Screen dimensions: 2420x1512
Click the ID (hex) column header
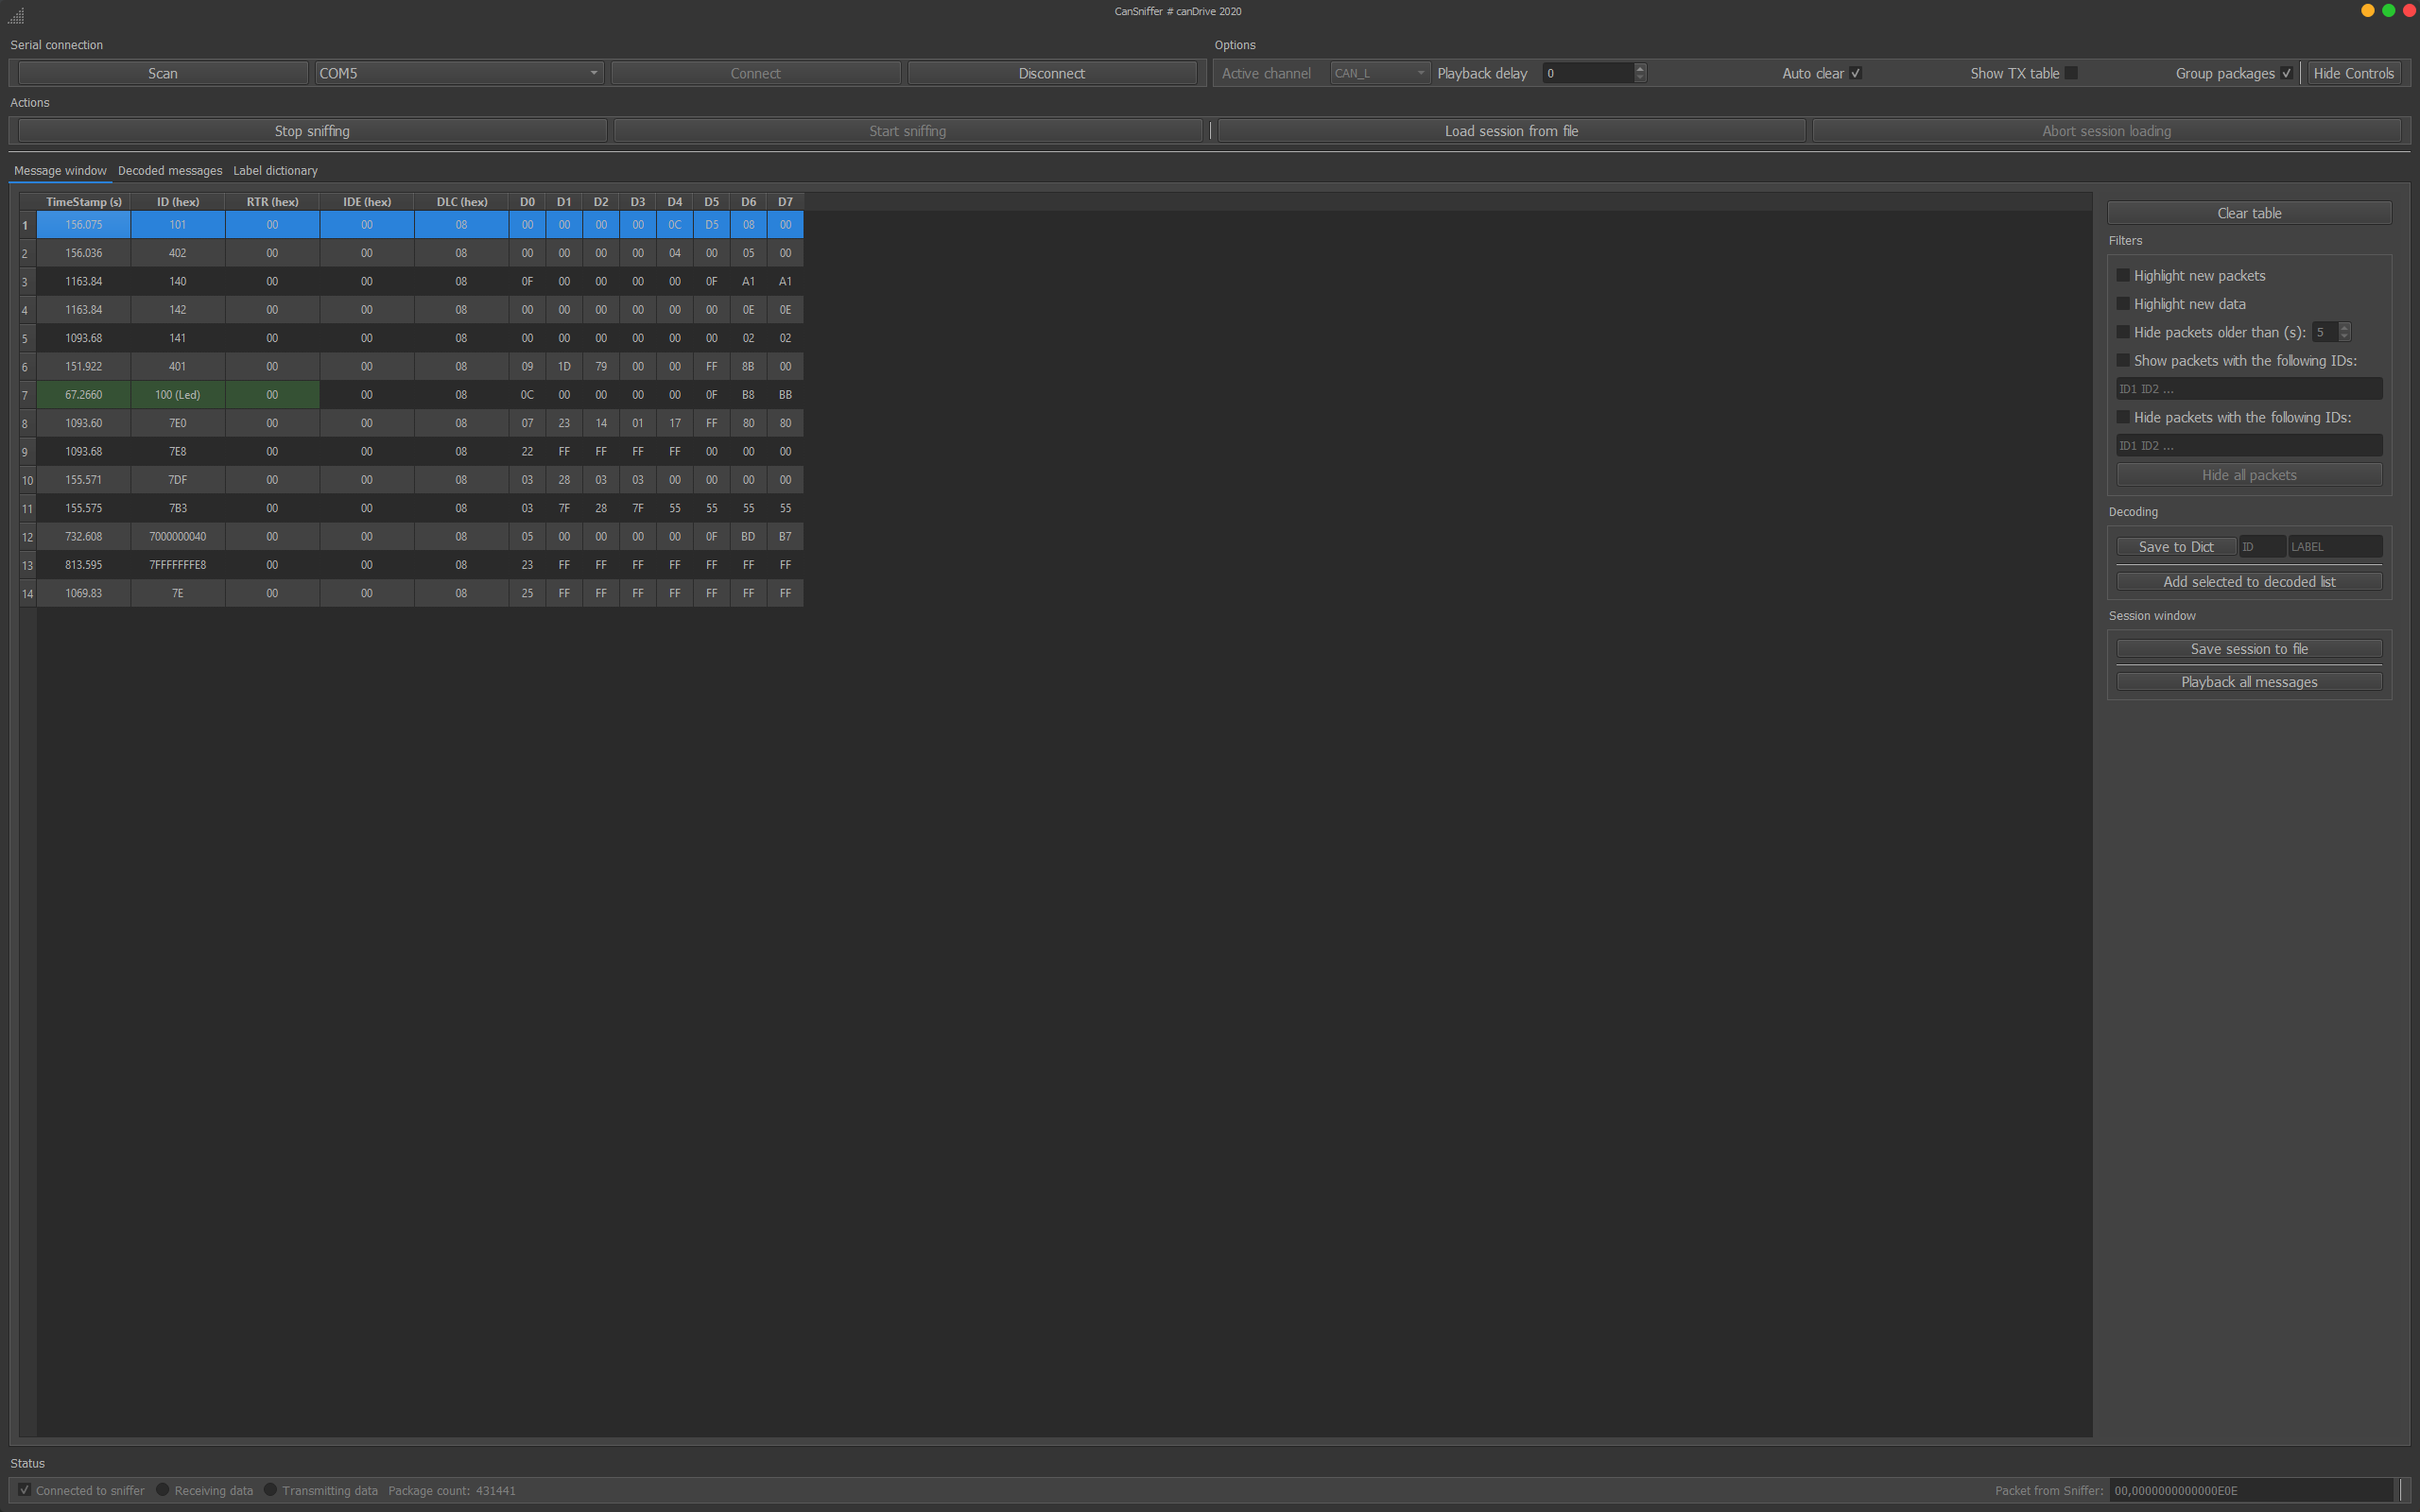(x=177, y=202)
